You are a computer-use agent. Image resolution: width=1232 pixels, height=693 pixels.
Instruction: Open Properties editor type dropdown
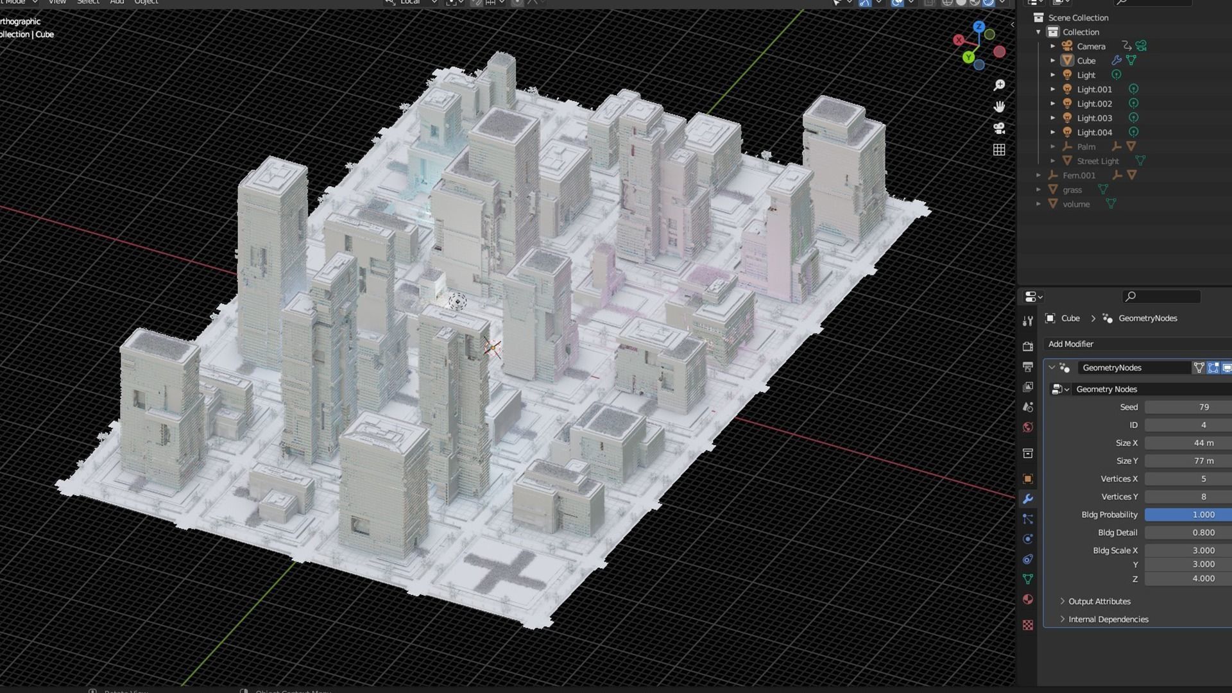(1033, 296)
